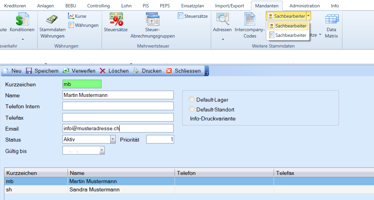Expand Adressen dropdown arrow

(x=223, y=40)
